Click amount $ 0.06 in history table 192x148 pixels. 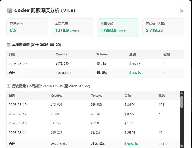pos(129,114)
